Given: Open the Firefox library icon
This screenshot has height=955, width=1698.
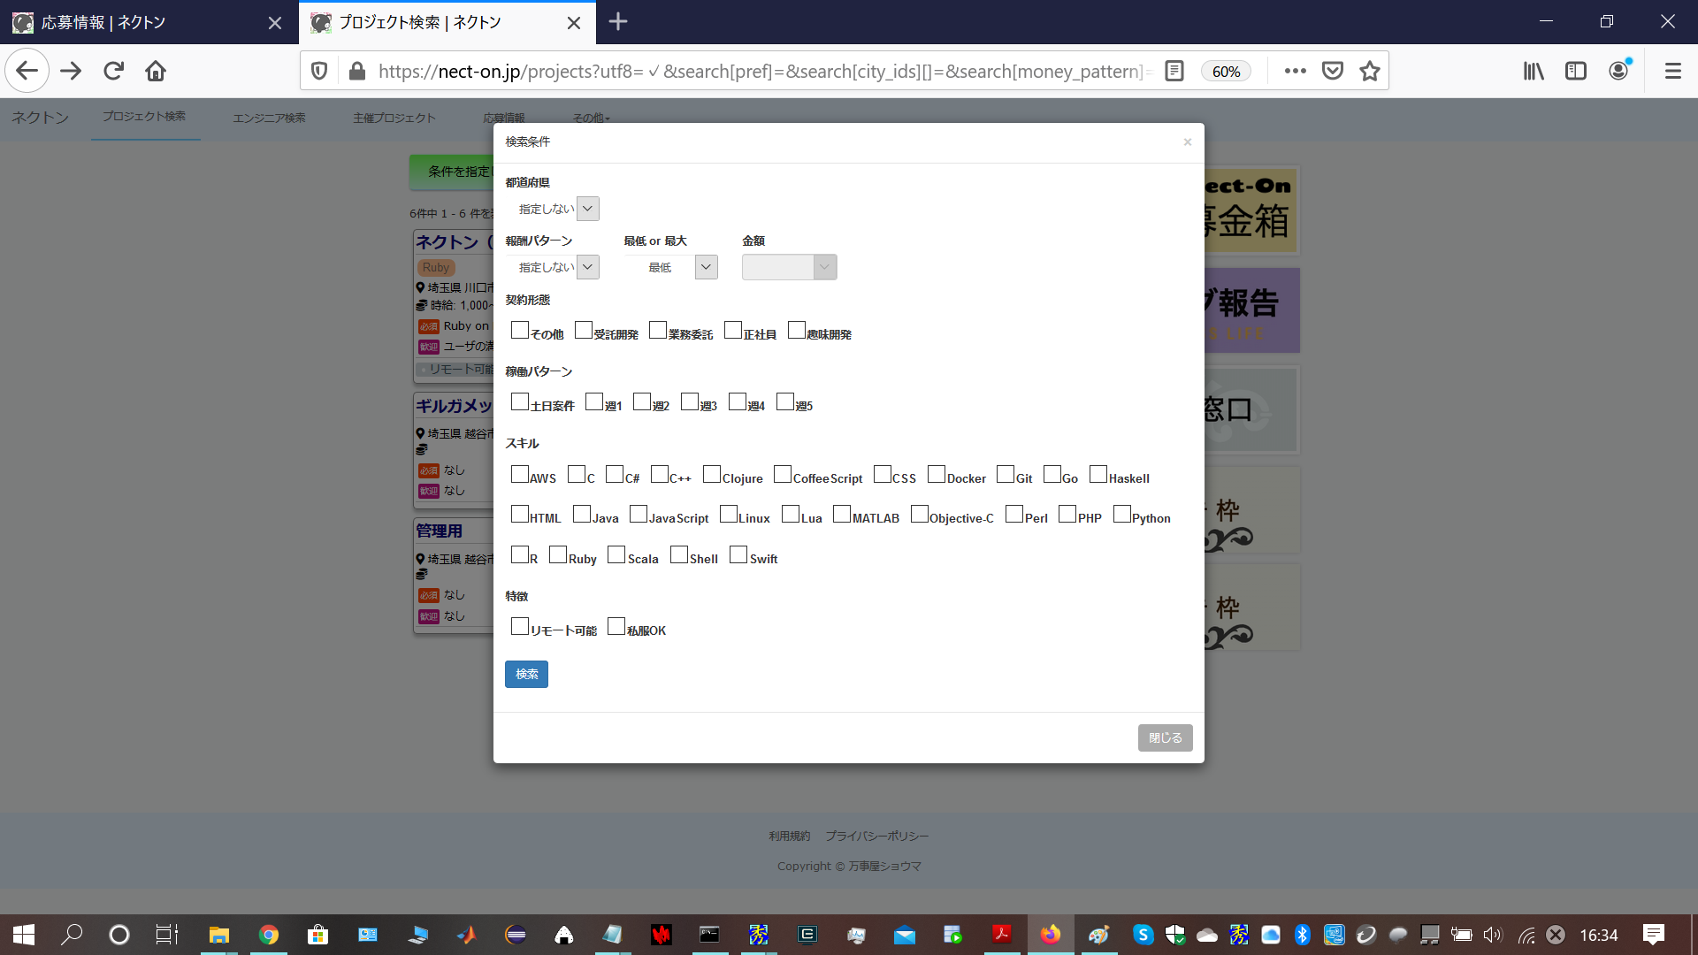Looking at the screenshot, I should [x=1534, y=71].
